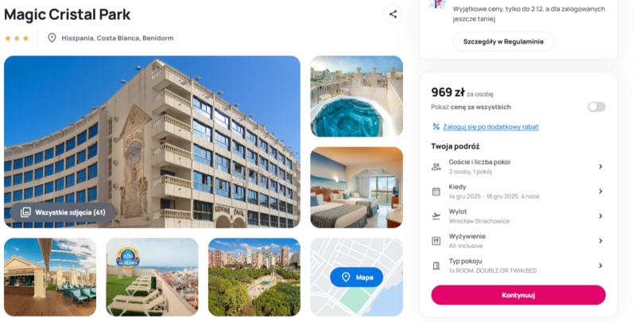Click the share icon next to hotel title
Viewport: 636px width, 322px height.
[x=393, y=14]
